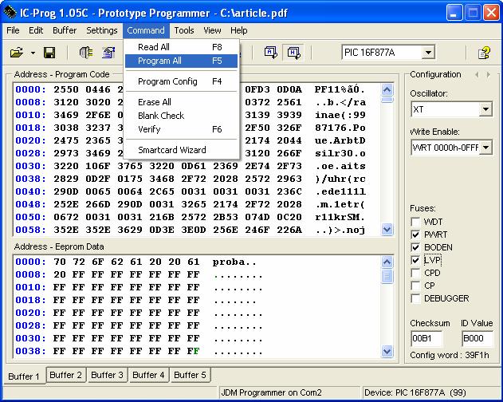Open the Help menu
Screen dimensions: 503x402
tap(238, 30)
